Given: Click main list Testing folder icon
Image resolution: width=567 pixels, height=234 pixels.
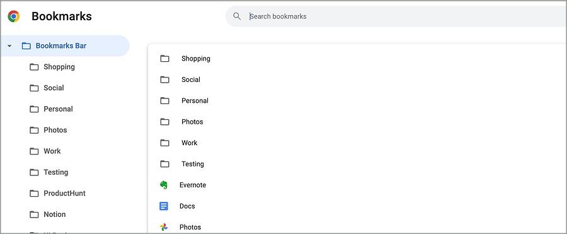Looking at the screenshot, I should click(164, 164).
